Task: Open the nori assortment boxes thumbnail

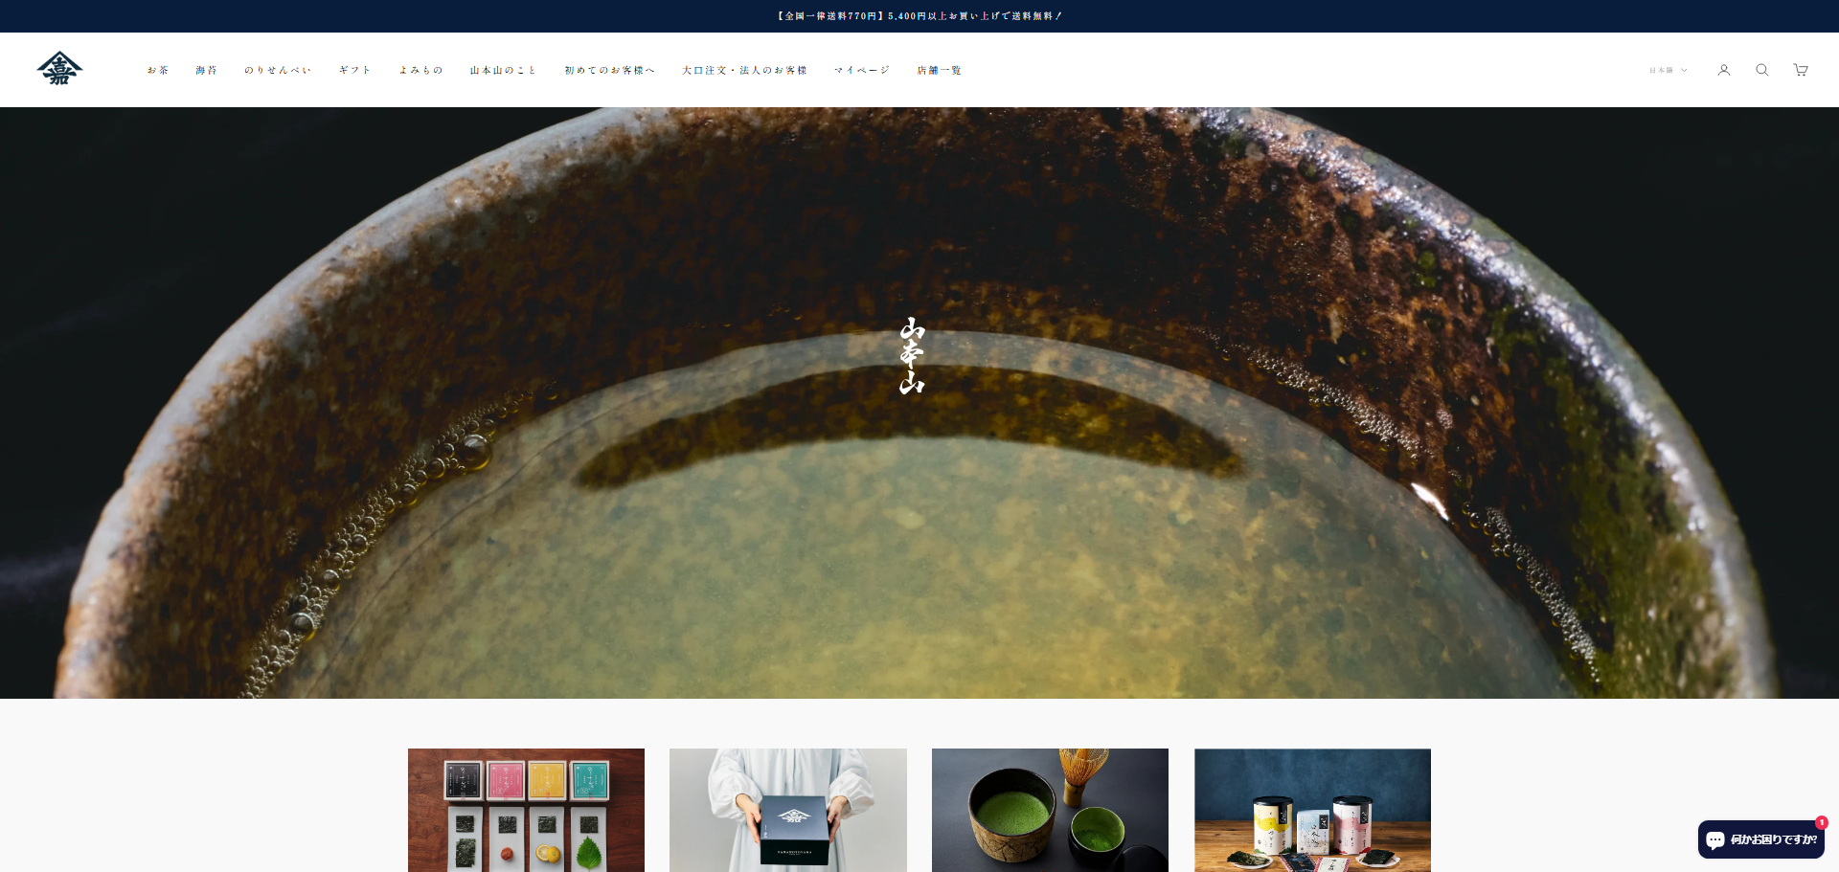Action: pyautogui.click(x=526, y=810)
